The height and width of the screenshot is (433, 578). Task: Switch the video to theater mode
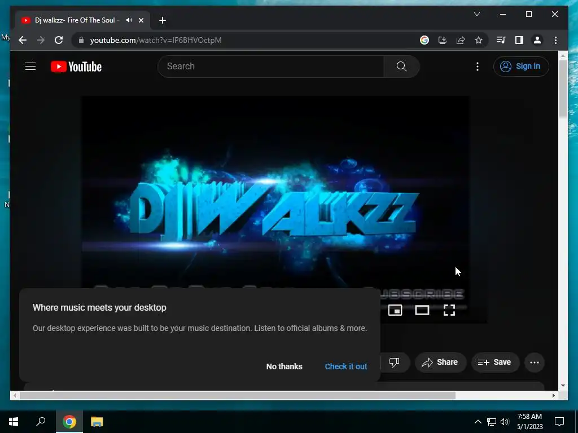[x=422, y=311]
